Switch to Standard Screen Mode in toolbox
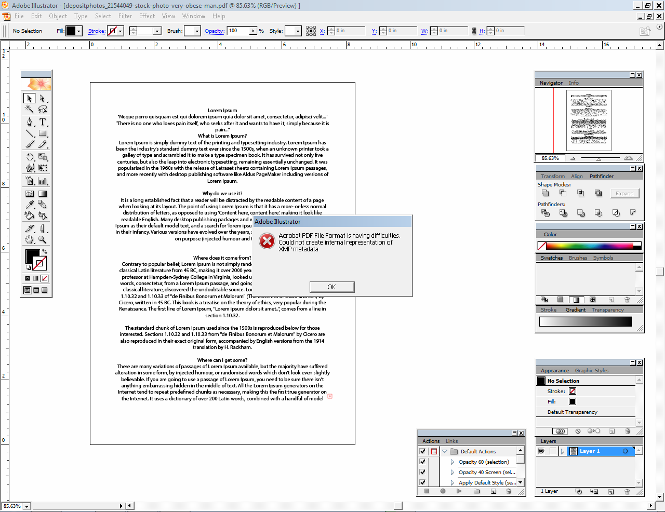 point(28,290)
